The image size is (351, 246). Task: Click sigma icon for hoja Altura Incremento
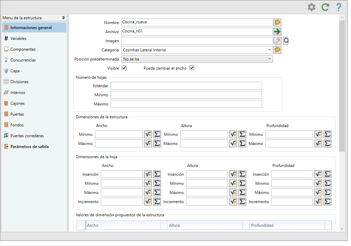(242, 201)
